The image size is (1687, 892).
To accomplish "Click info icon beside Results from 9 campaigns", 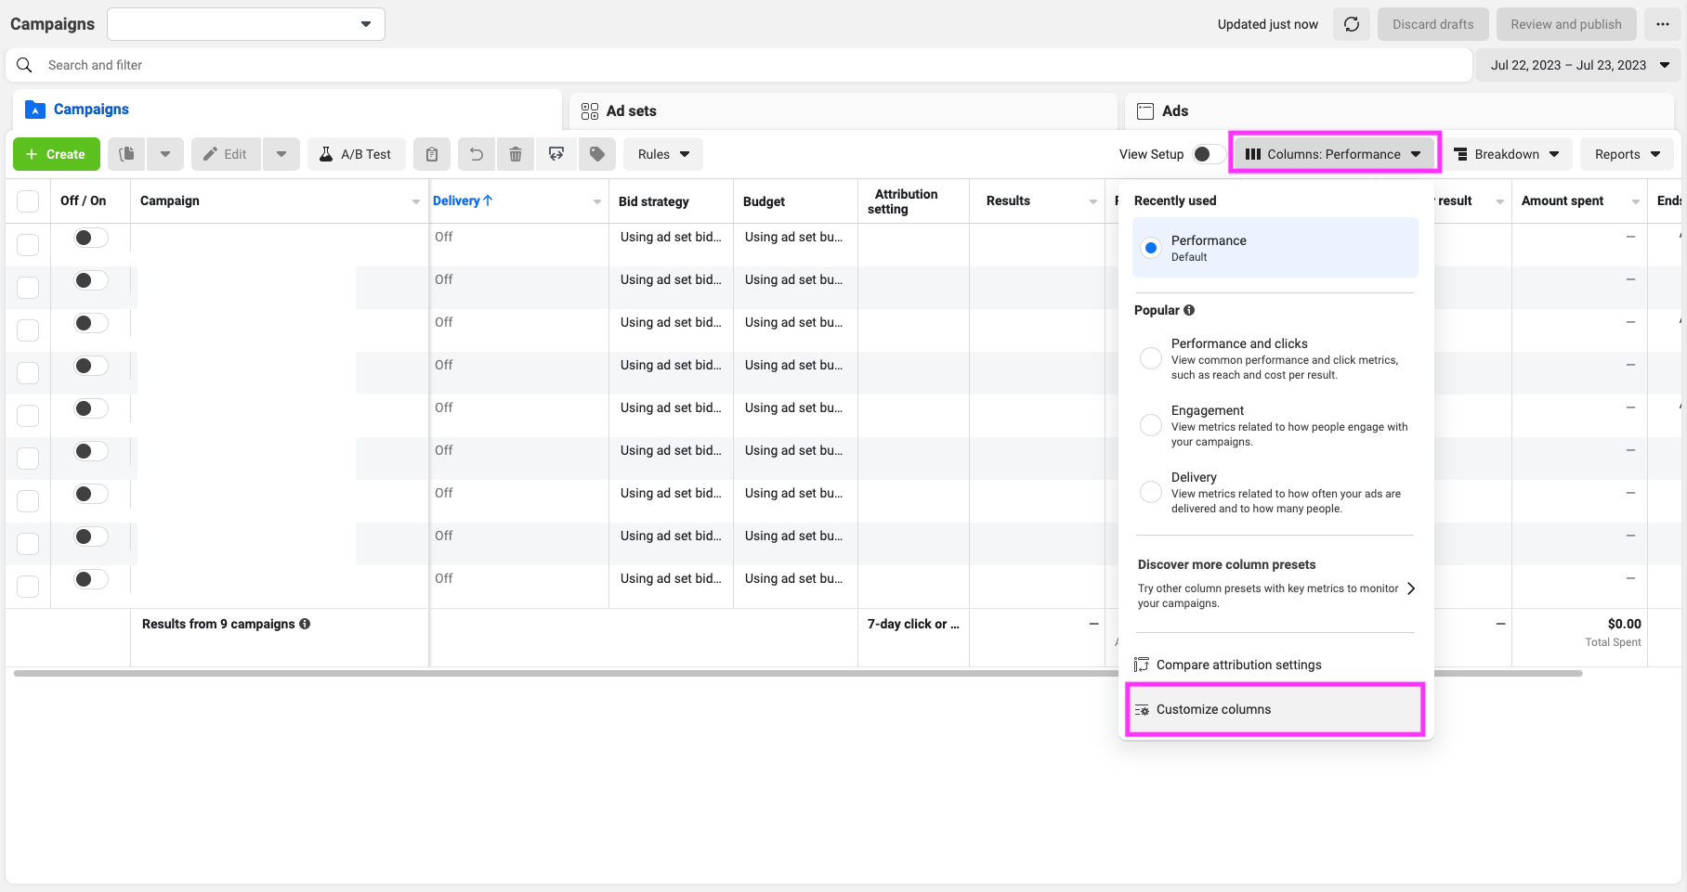I will click(x=305, y=624).
